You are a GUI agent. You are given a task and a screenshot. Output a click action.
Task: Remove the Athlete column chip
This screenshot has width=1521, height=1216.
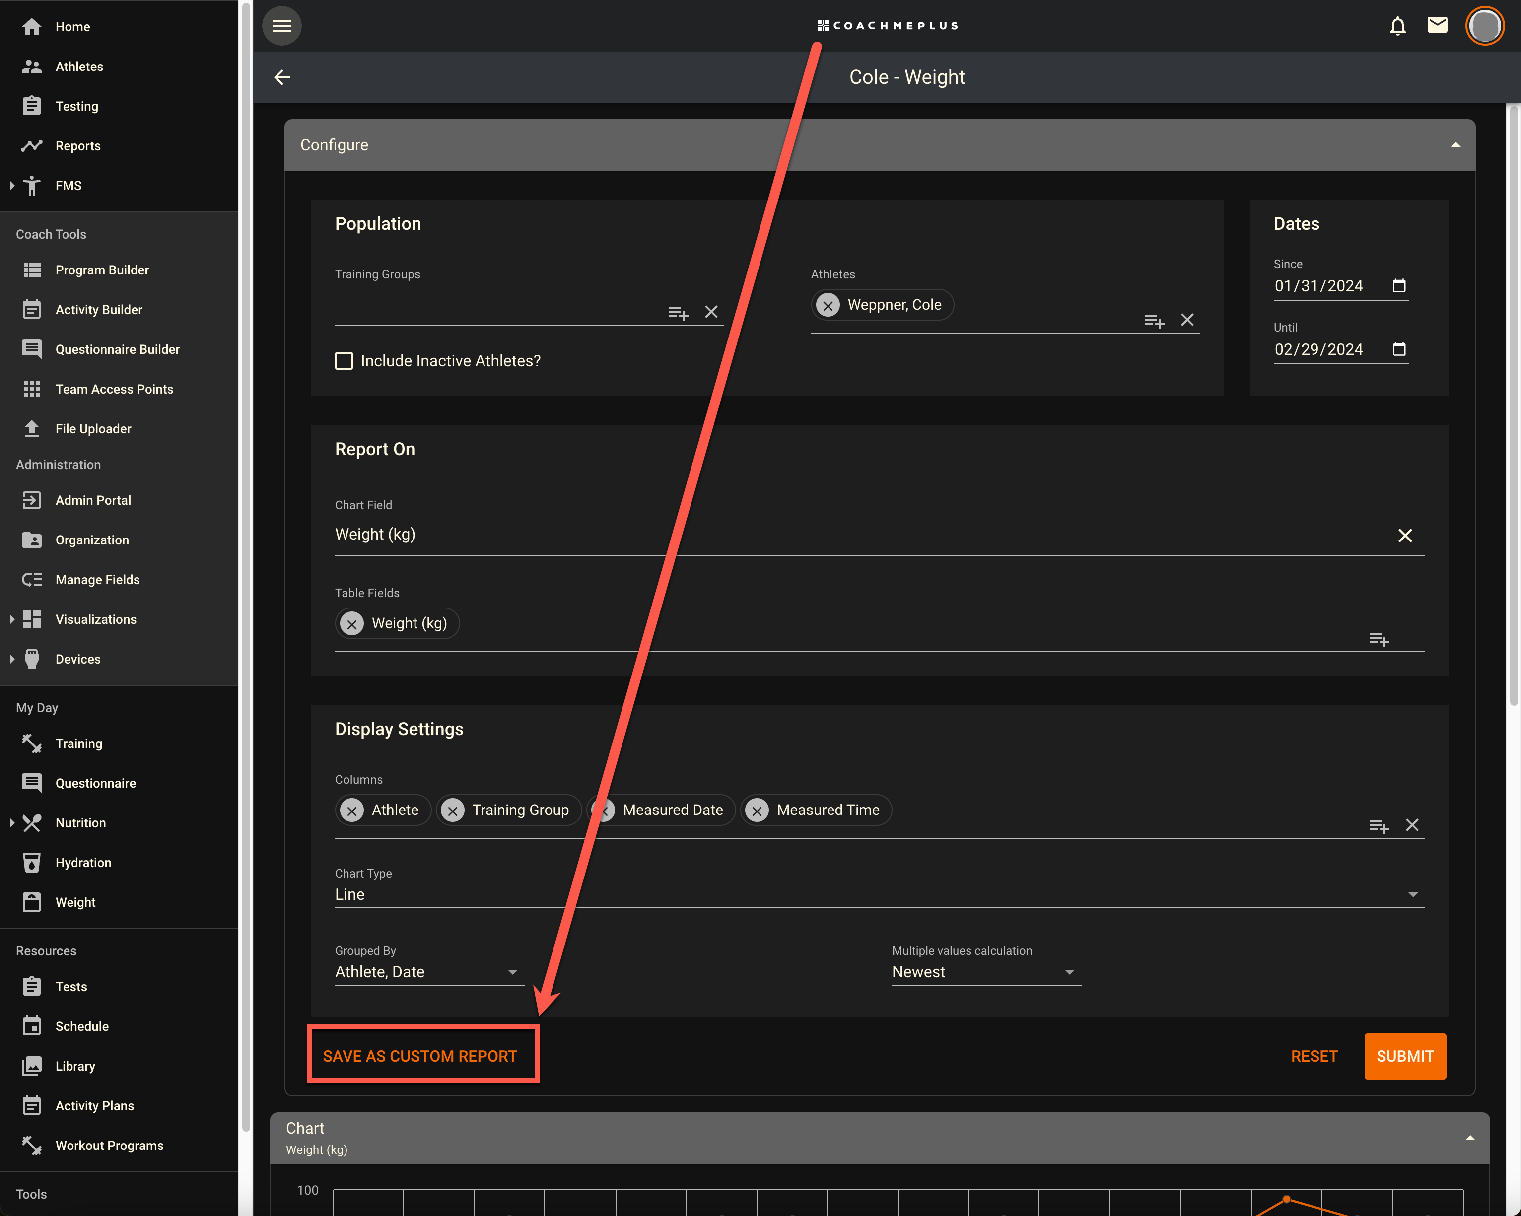tap(351, 811)
